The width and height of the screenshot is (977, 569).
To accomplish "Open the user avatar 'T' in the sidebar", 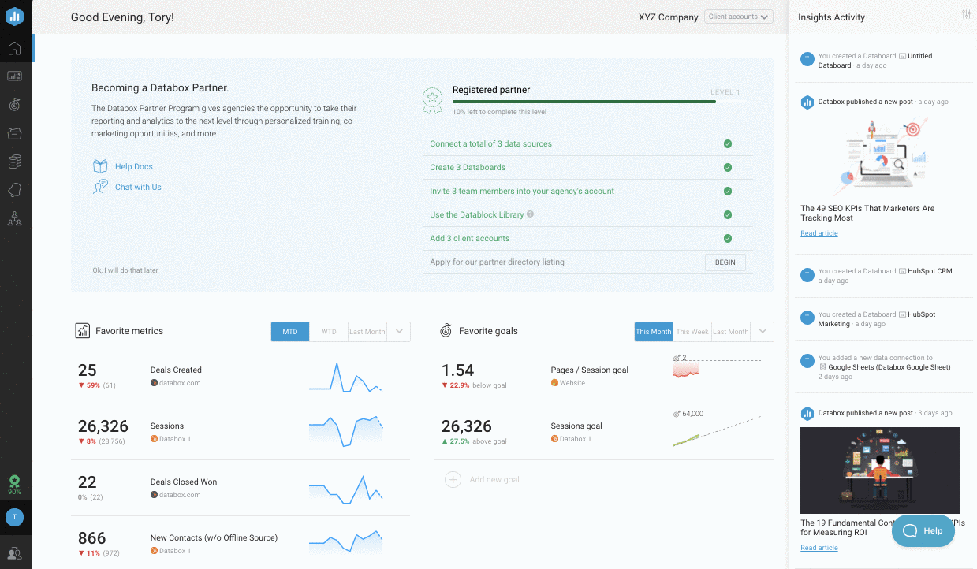I will pos(14,517).
